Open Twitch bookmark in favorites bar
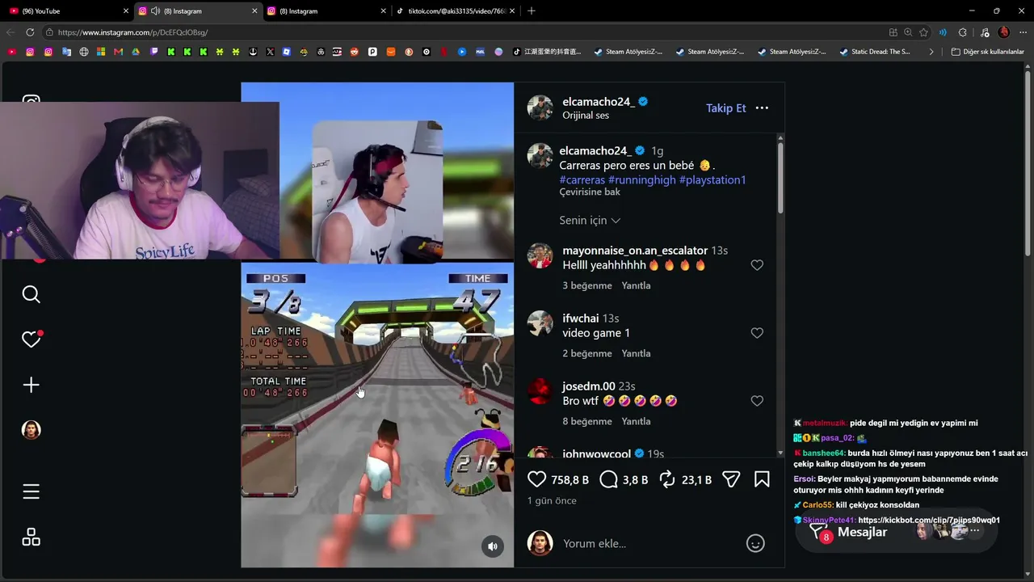The image size is (1034, 582). click(x=153, y=52)
